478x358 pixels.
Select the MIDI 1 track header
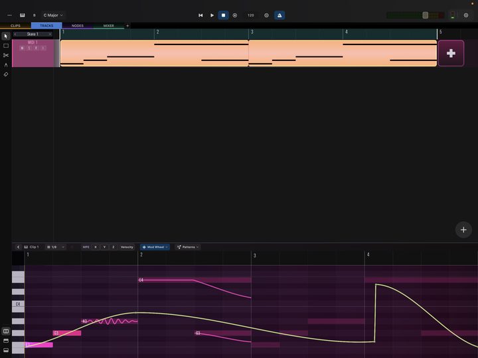pyautogui.click(x=33, y=53)
